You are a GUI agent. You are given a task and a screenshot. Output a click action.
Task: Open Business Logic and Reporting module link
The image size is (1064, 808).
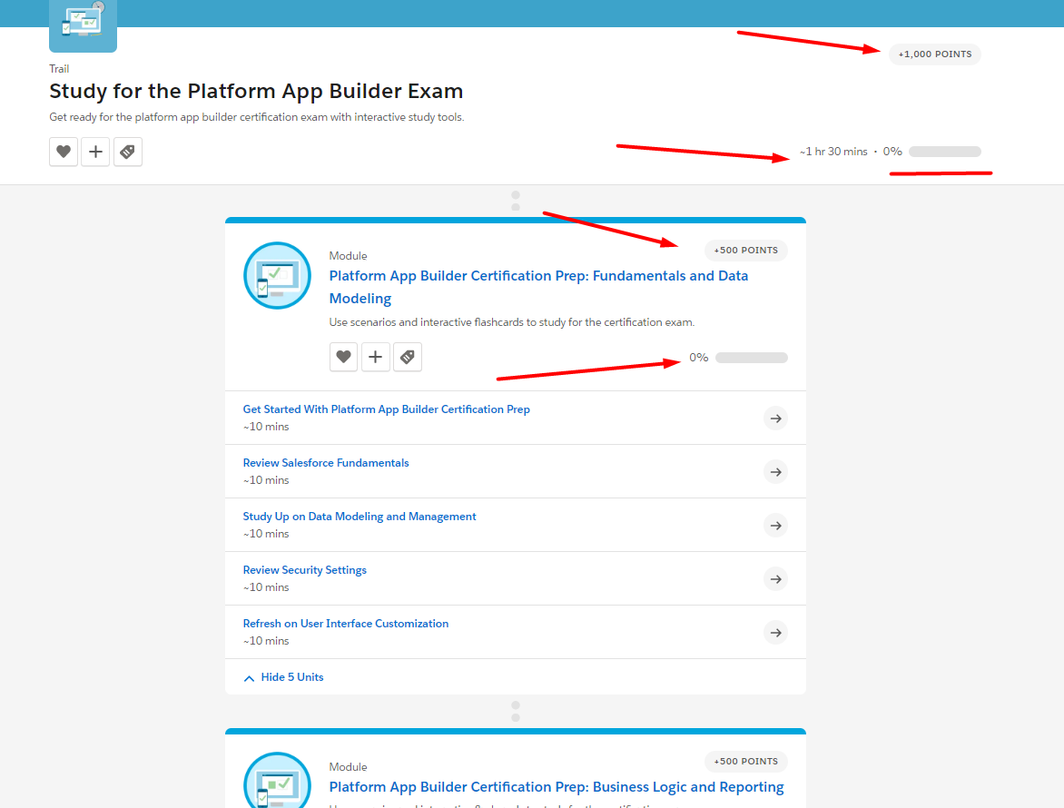click(x=557, y=787)
